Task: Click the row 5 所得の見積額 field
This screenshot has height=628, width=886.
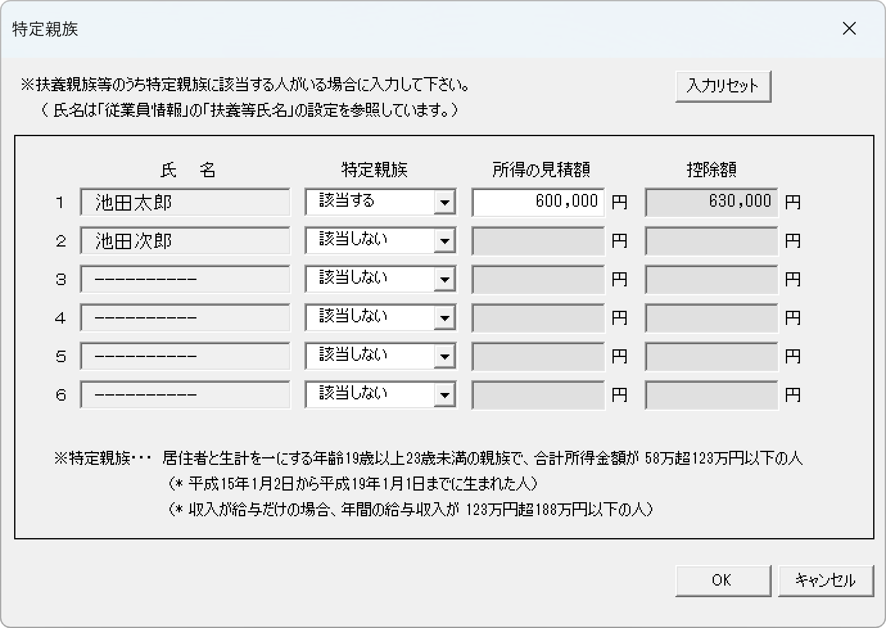Action: (538, 356)
